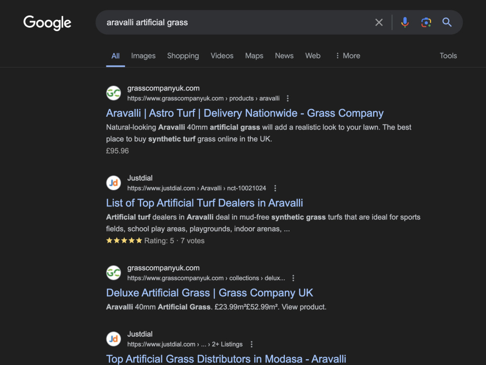Open three-dot menu beside Justdial 2+ Listings
Viewport: 486px width, 365px height.
[x=251, y=344]
